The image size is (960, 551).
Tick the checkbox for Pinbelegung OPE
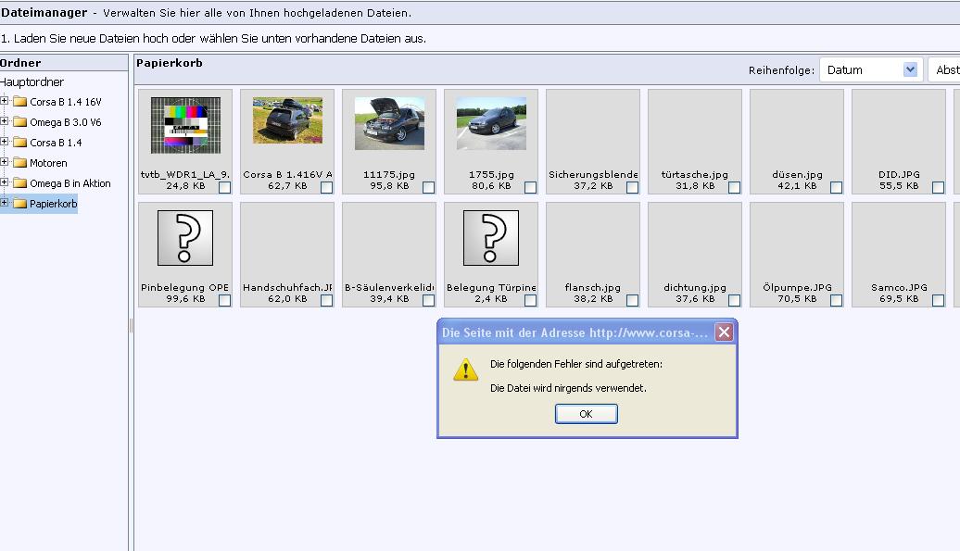coord(224,300)
